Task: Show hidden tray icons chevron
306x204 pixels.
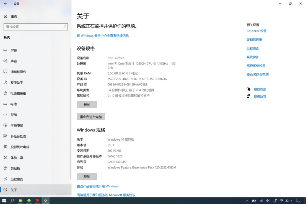Action: click(x=247, y=201)
